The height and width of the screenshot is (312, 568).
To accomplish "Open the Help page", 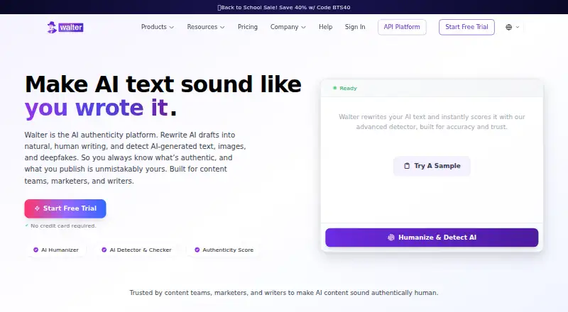I will 326,27.
